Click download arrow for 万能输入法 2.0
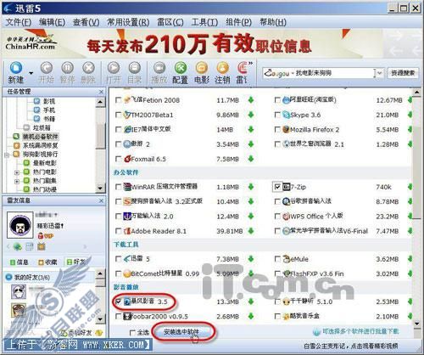 point(251,216)
